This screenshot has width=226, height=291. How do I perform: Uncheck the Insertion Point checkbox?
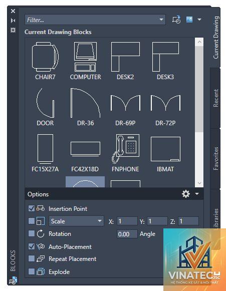click(32, 208)
